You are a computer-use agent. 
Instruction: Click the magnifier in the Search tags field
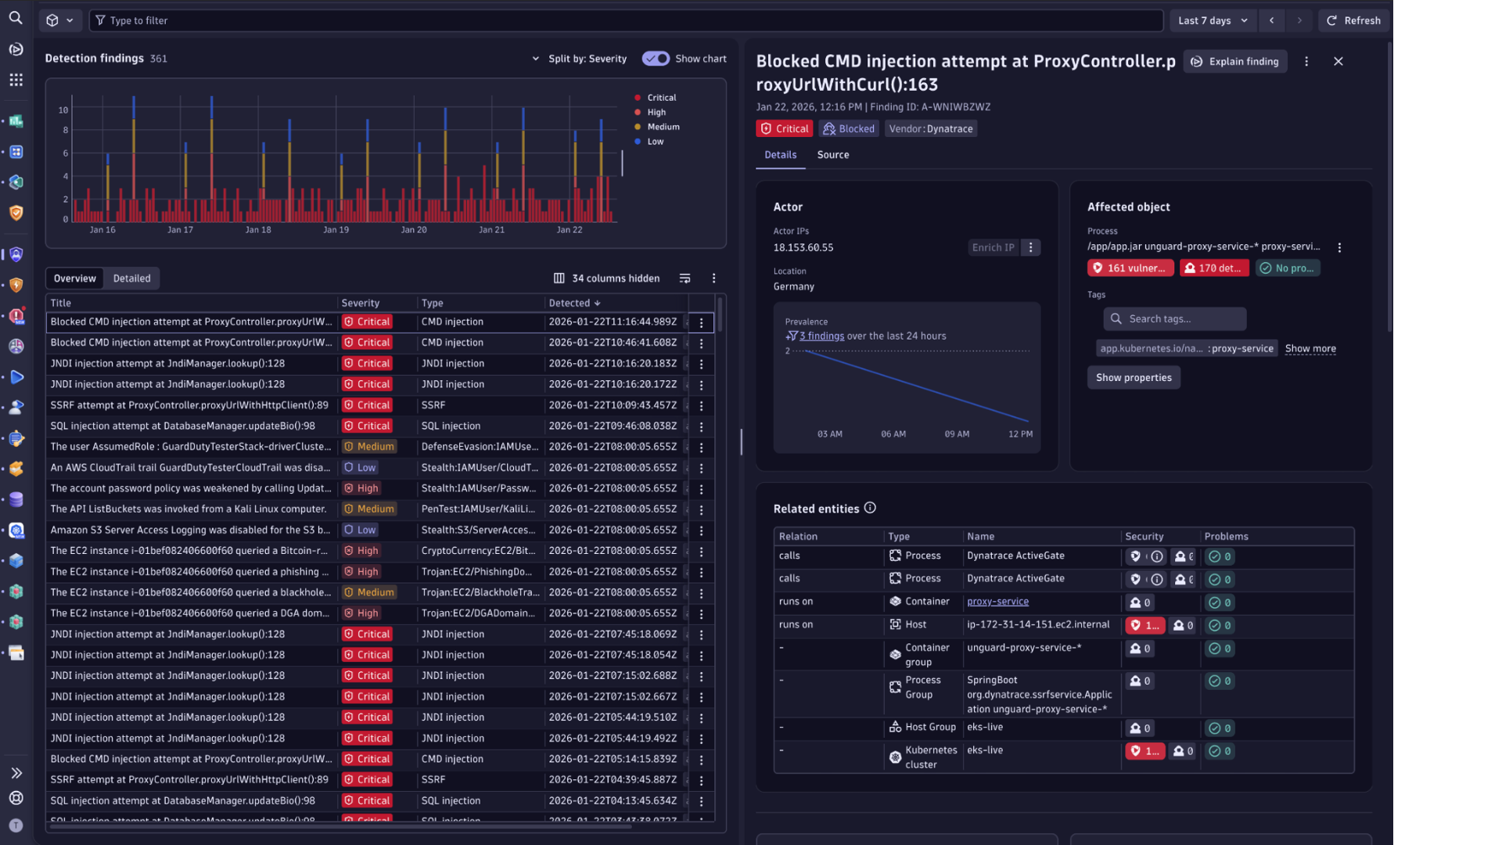click(1116, 318)
